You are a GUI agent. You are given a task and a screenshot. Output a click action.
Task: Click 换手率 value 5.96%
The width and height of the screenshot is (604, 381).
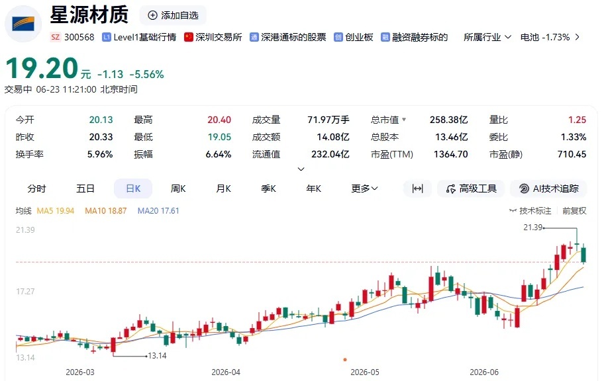(100, 154)
